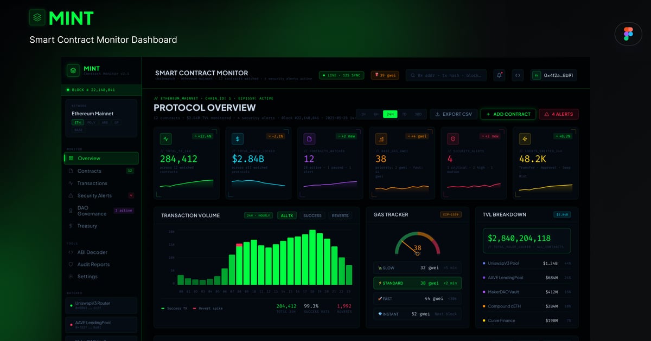Click the Transactions pulse icon in the sidebar
651x341 pixels.
click(x=71, y=183)
